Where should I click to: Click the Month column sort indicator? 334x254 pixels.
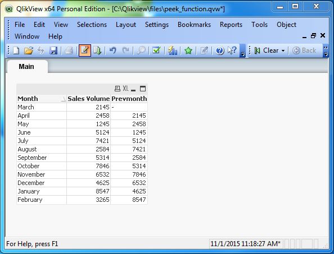coord(64,99)
